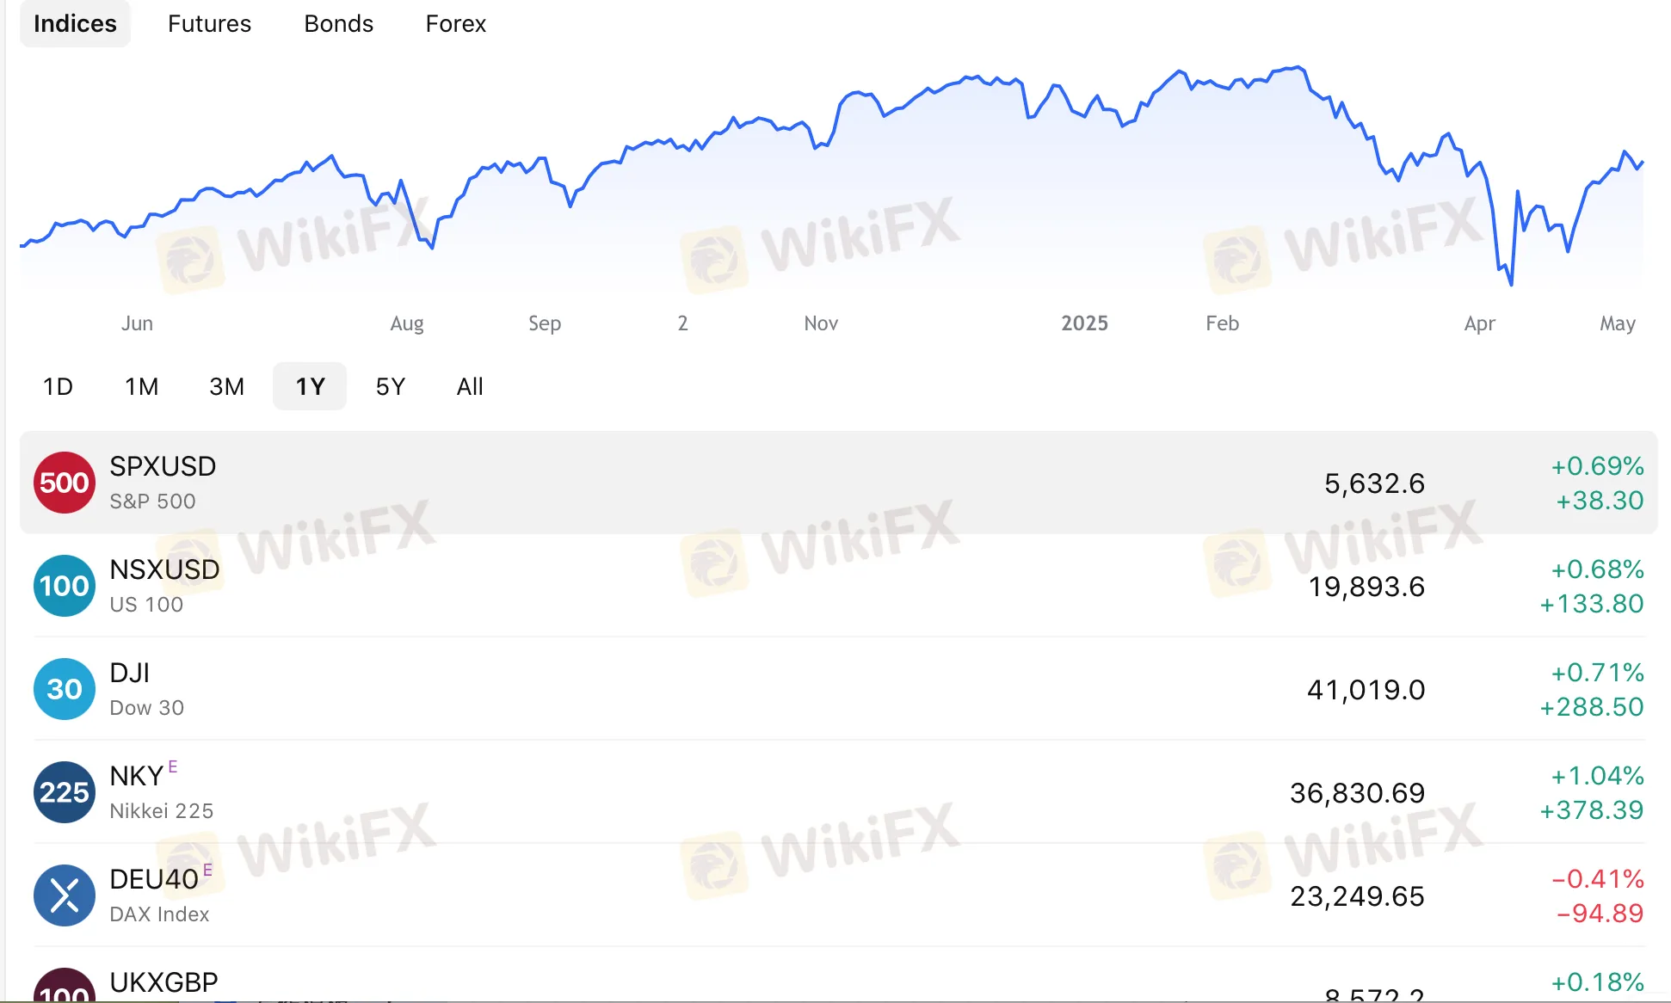The image size is (1671, 1003).
Task: Switch to the Bonds tab
Action: [x=338, y=24]
